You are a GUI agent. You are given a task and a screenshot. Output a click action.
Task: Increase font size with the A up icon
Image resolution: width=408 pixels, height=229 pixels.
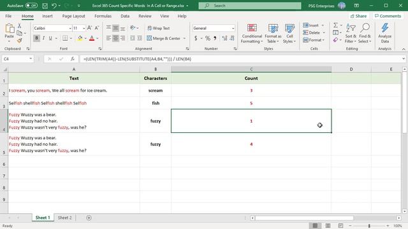[89, 28]
